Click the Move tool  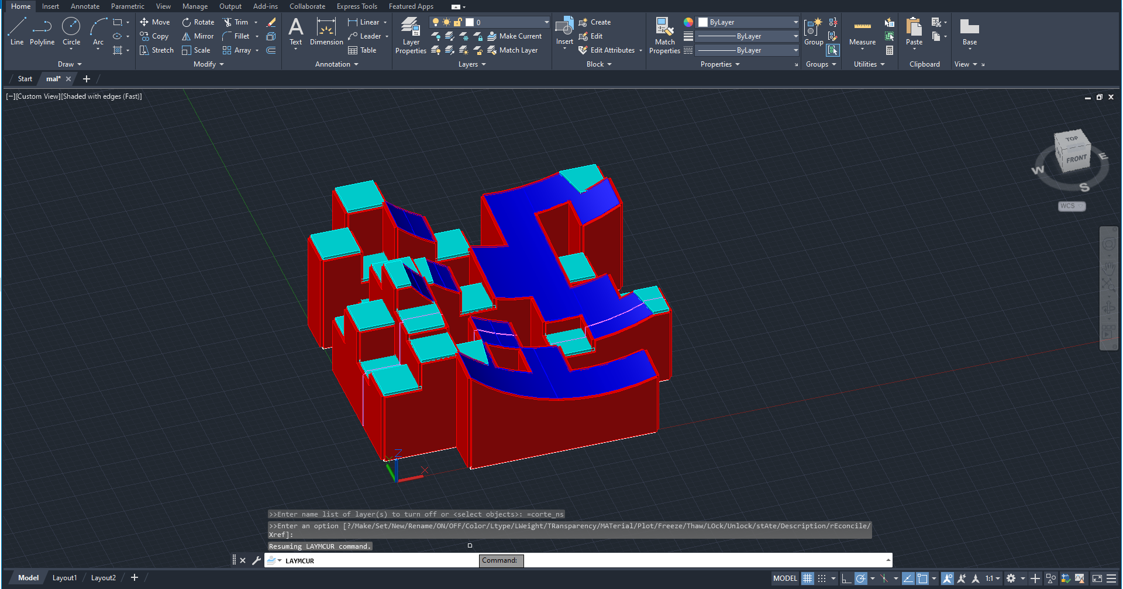[x=155, y=22]
